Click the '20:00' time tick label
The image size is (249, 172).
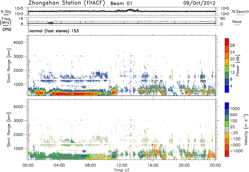point(184,165)
